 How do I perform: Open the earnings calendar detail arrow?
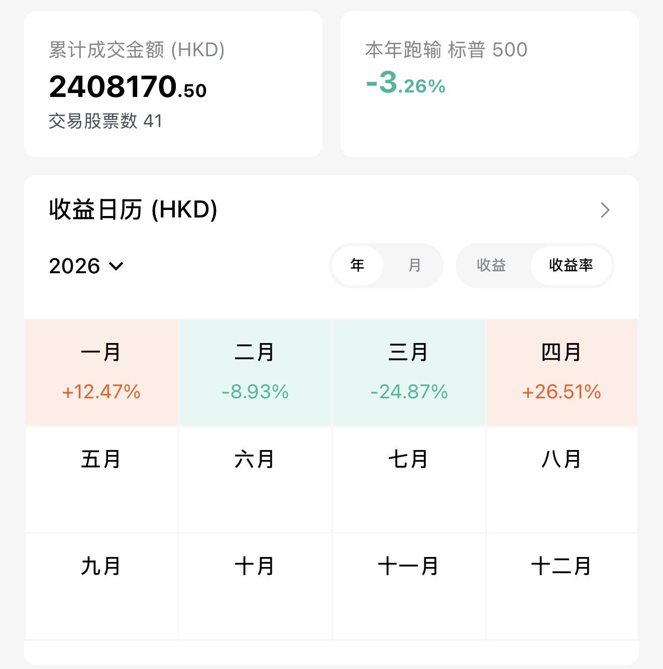(x=605, y=210)
